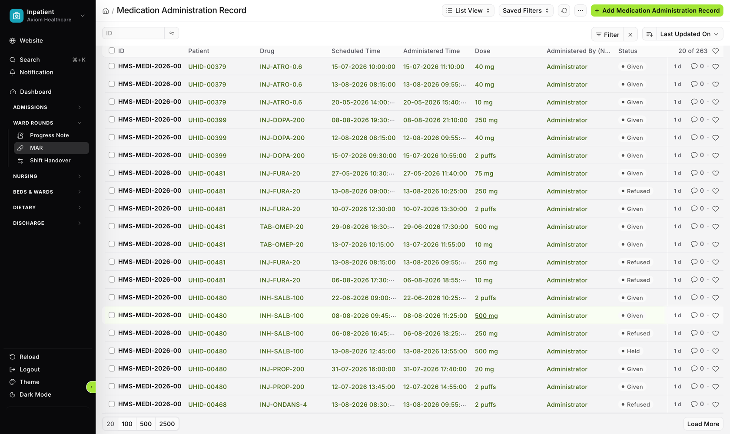Open the home breadcrumb icon
The width and height of the screenshot is (730, 434).
click(x=106, y=11)
